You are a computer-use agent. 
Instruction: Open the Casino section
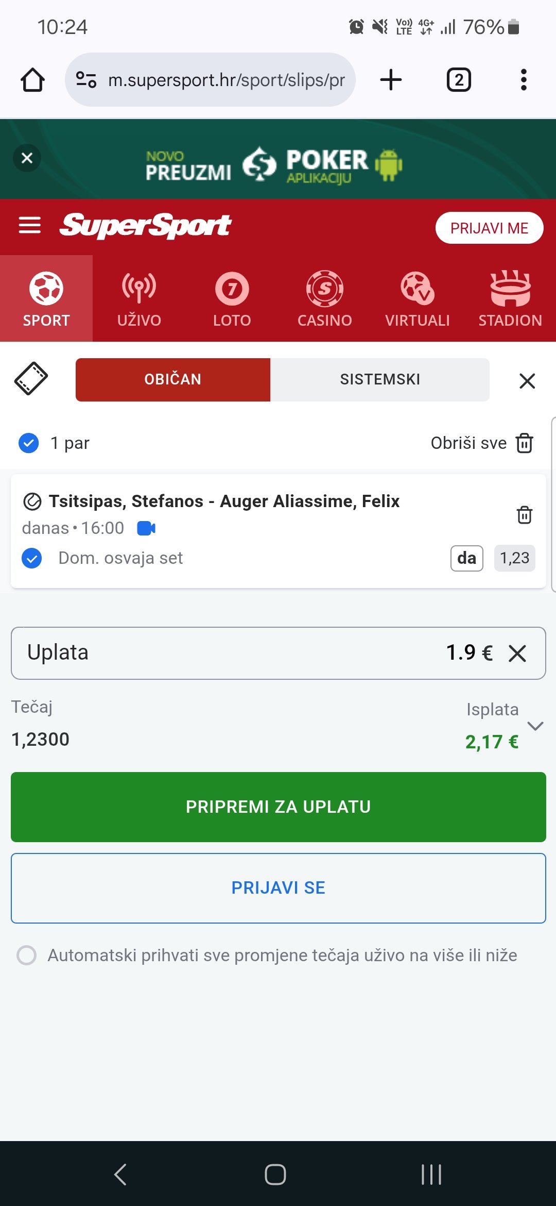324,298
